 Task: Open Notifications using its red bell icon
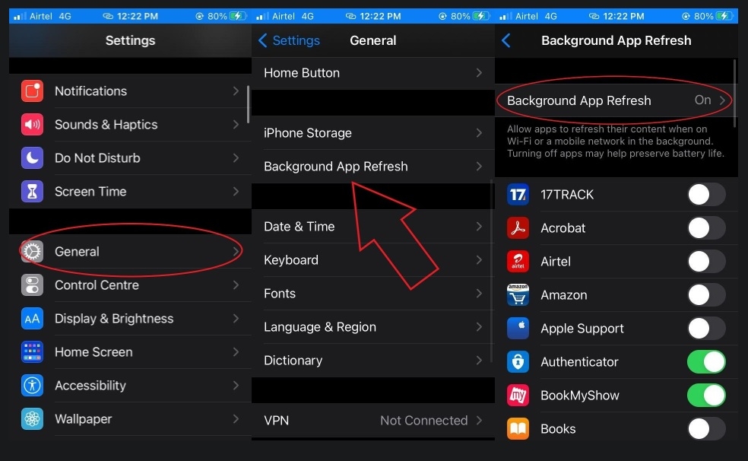point(31,91)
